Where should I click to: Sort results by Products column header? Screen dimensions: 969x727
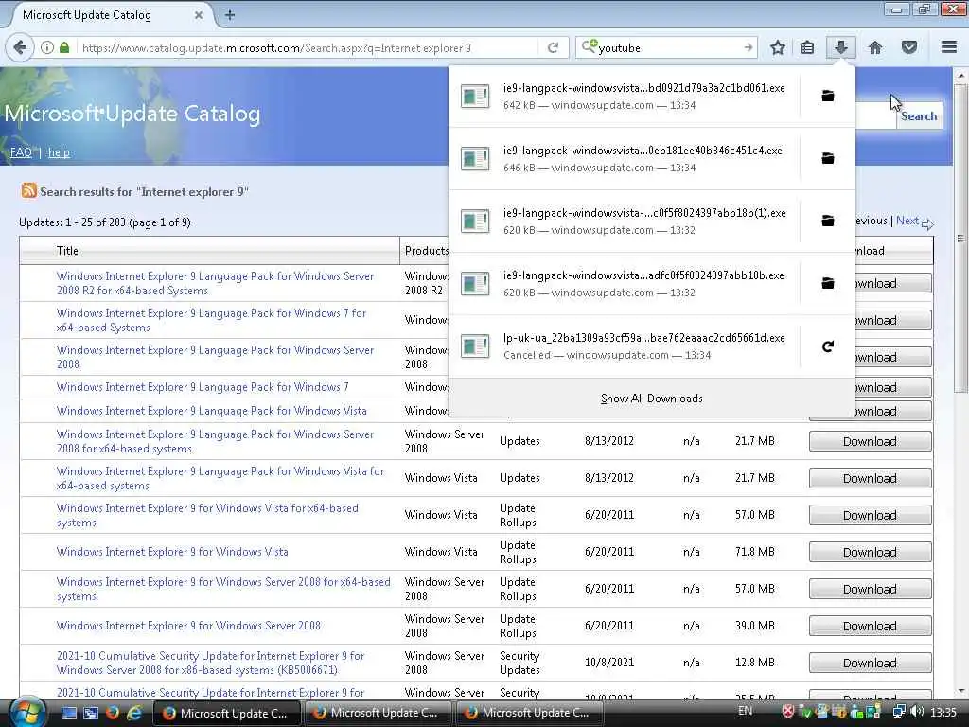pos(427,250)
